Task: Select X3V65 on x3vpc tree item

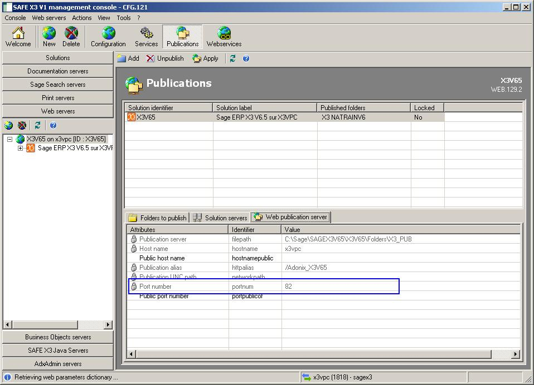Action: click(x=66, y=139)
